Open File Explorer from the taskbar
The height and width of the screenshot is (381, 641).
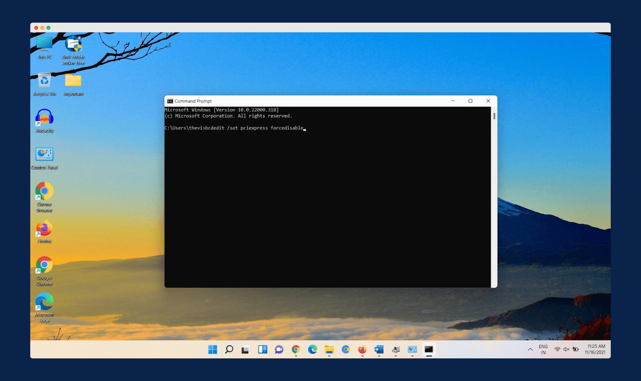329,349
